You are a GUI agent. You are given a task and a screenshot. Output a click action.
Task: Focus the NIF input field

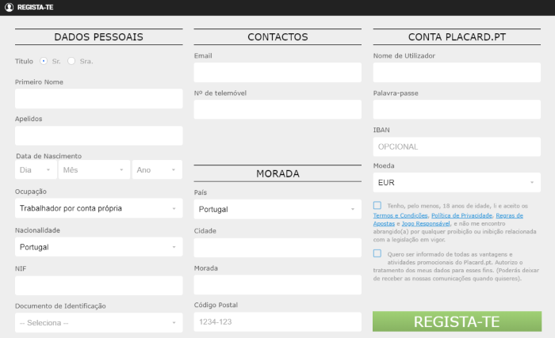pos(99,285)
